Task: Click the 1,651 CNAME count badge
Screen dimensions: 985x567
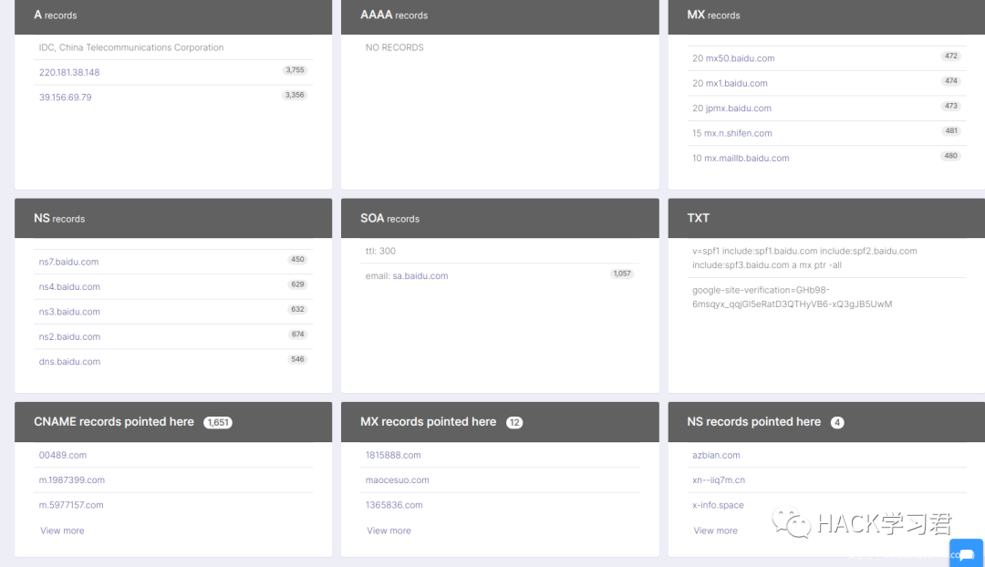Action: click(x=218, y=423)
